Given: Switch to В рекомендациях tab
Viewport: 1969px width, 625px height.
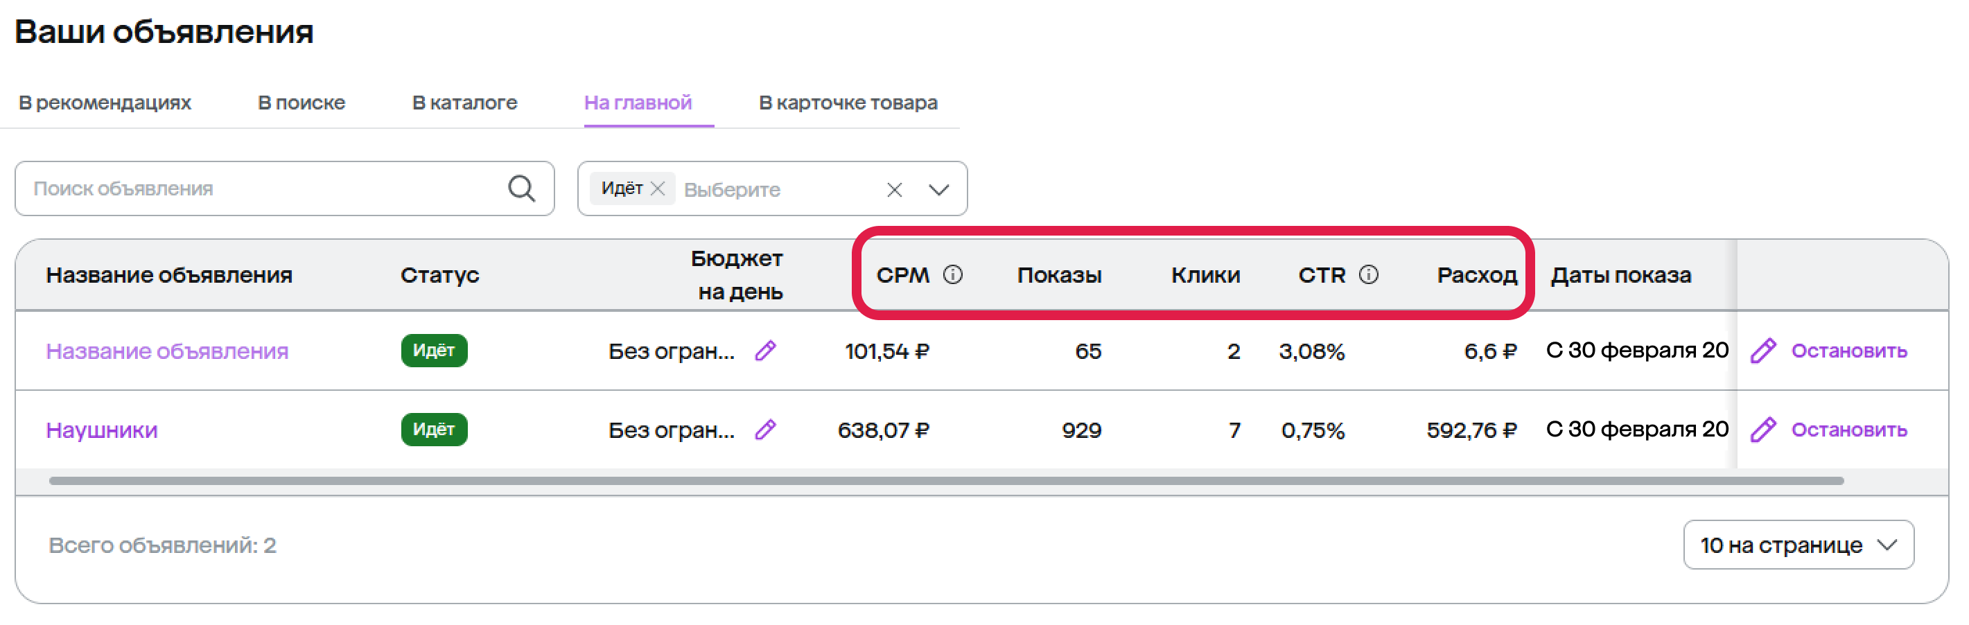Looking at the screenshot, I should pyautogui.click(x=105, y=103).
